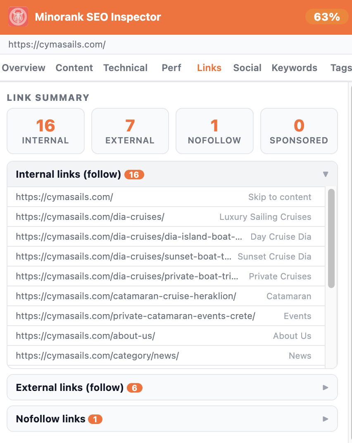The width and height of the screenshot is (352, 443).
Task: Open the cymasails.com/about-us/ link
Action: [86, 336]
